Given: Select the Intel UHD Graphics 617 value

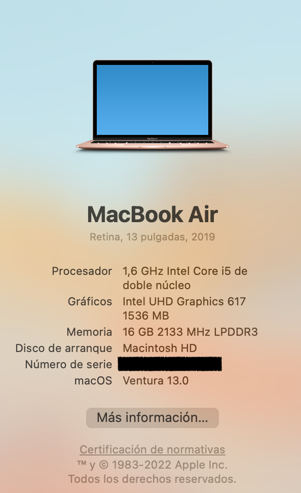Looking at the screenshot, I should [184, 301].
